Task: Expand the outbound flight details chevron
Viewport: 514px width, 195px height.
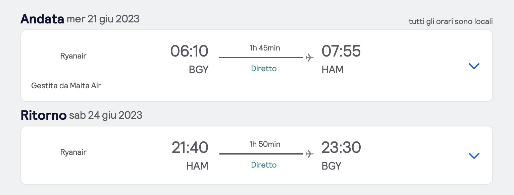Action: (474, 66)
